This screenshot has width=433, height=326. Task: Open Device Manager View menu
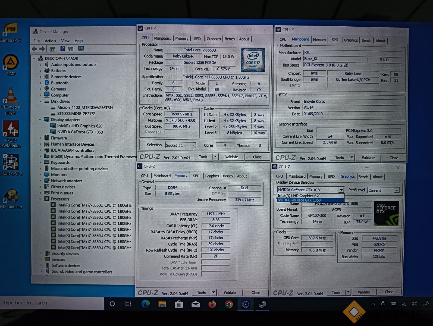(x=65, y=41)
